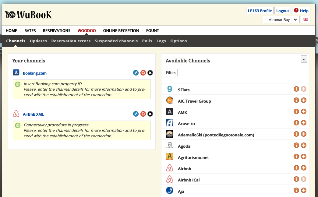The width and height of the screenshot is (318, 197).
Task: Add the AdamelloSki channel
Action: point(304,134)
